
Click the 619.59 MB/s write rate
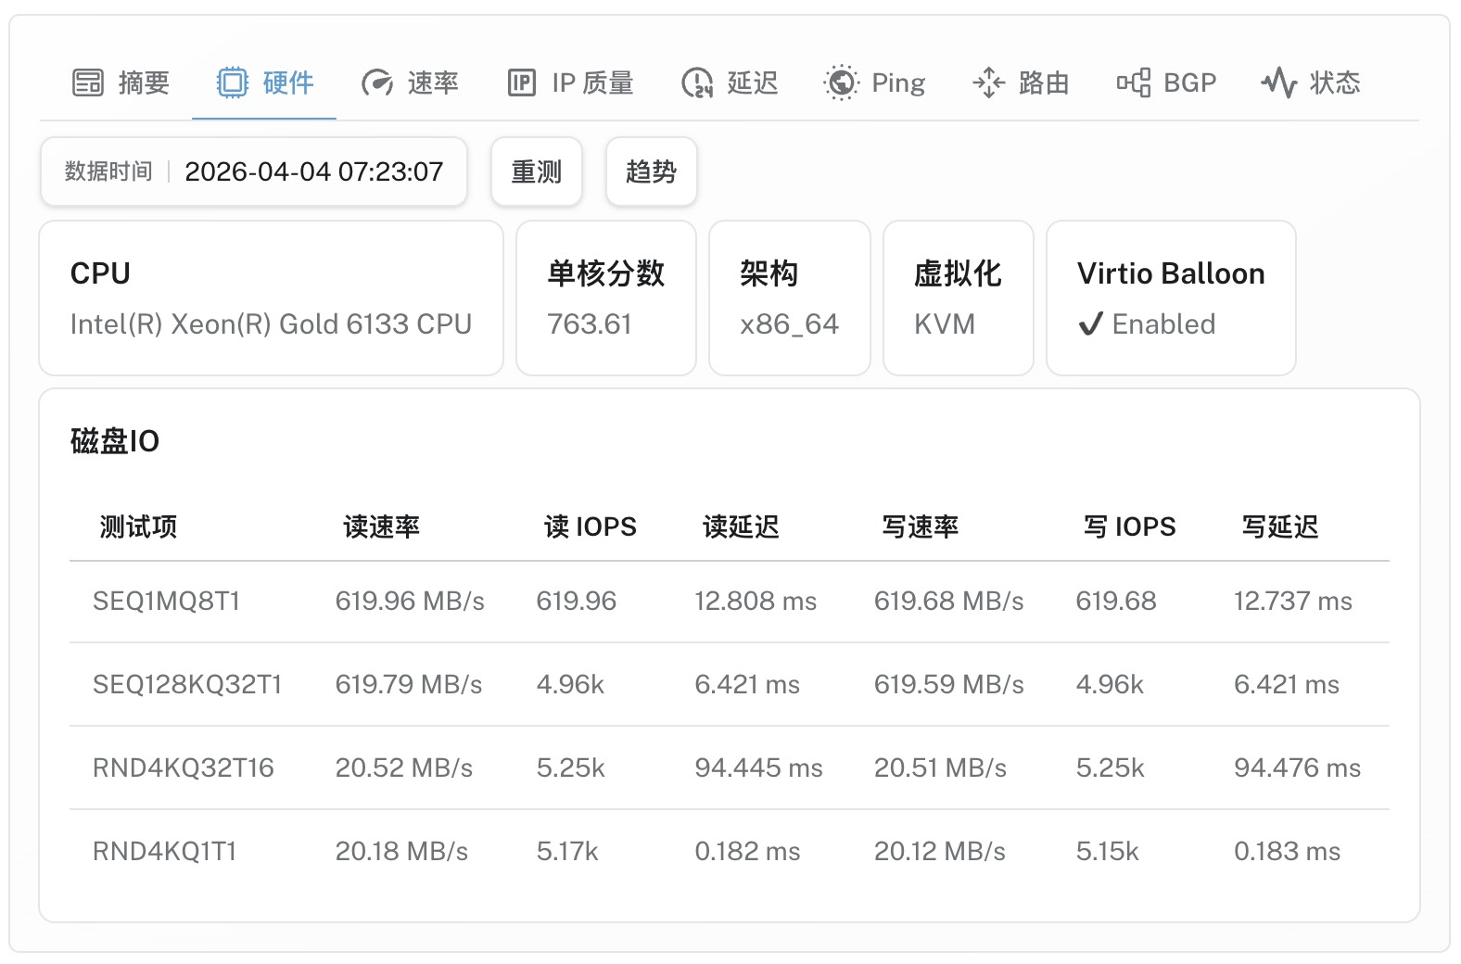(949, 685)
